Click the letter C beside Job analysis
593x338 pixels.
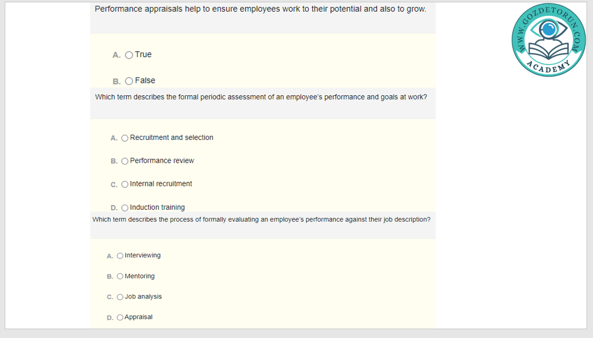point(110,297)
